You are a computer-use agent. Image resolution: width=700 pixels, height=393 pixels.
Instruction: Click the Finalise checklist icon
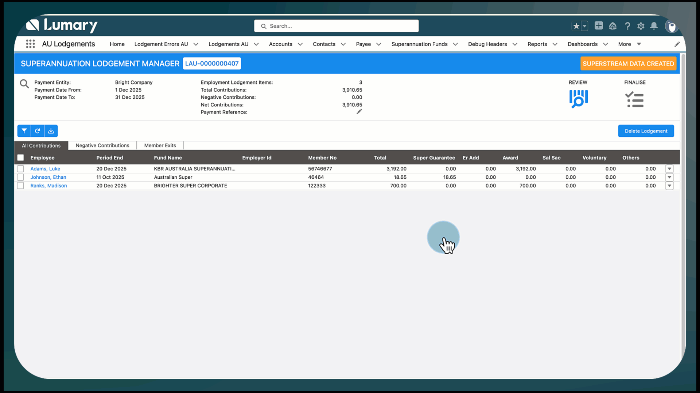634,100
